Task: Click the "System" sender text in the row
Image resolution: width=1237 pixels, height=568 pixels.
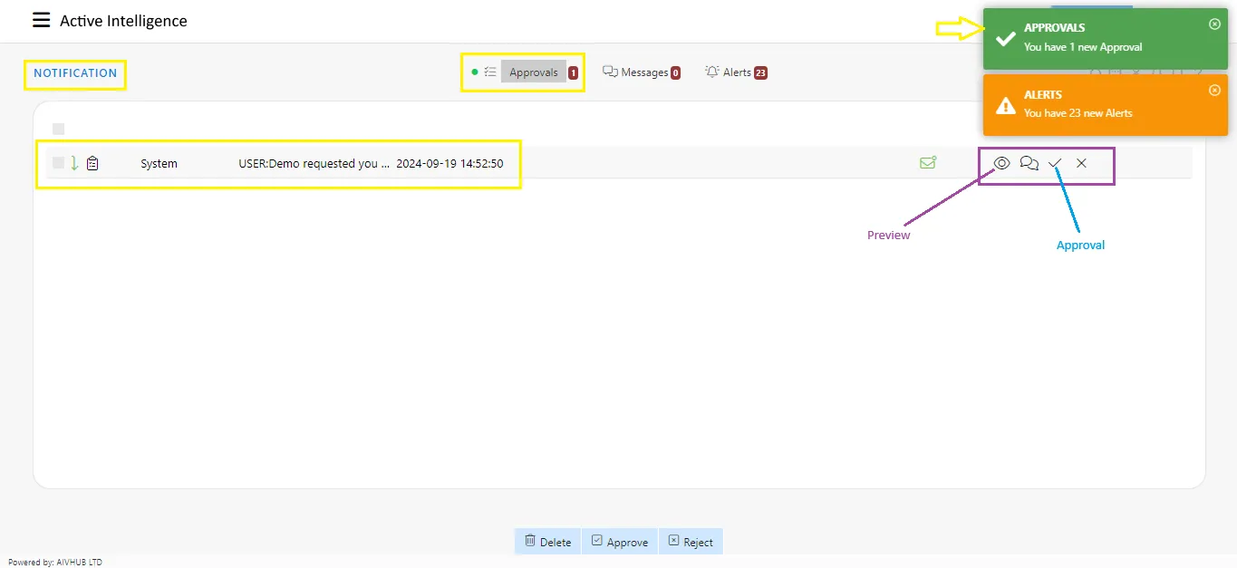Action: (159, 164)
